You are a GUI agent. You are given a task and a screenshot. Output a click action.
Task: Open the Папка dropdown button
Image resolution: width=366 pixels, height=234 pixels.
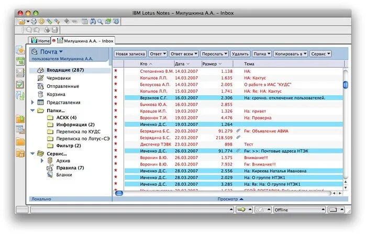click(262, 54)
